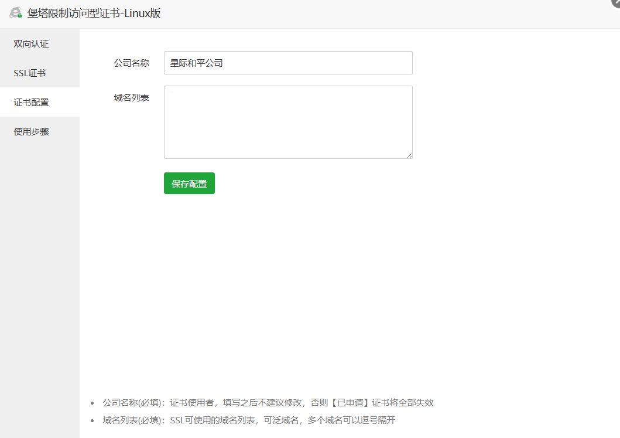This screenshot has height=438, width=620.
Task: Close the plugin window
Action: click(616, 4)
